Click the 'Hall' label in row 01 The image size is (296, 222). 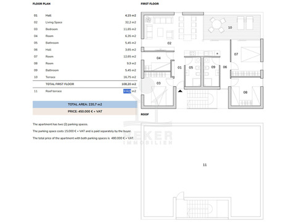point(48,15)
